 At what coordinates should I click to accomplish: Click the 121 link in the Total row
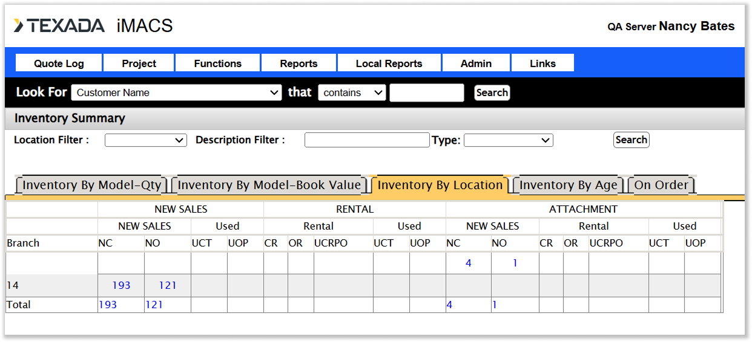point(154,305)
